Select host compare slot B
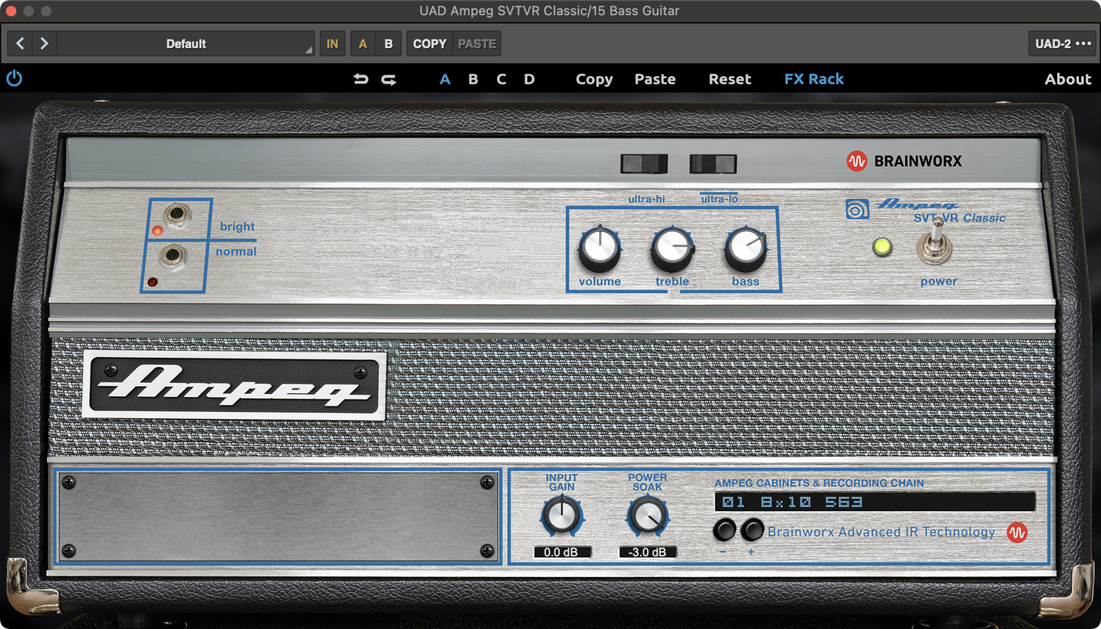Image resolution: width=1101 pixels, height=629 pixels. click(x=388, y=44)
